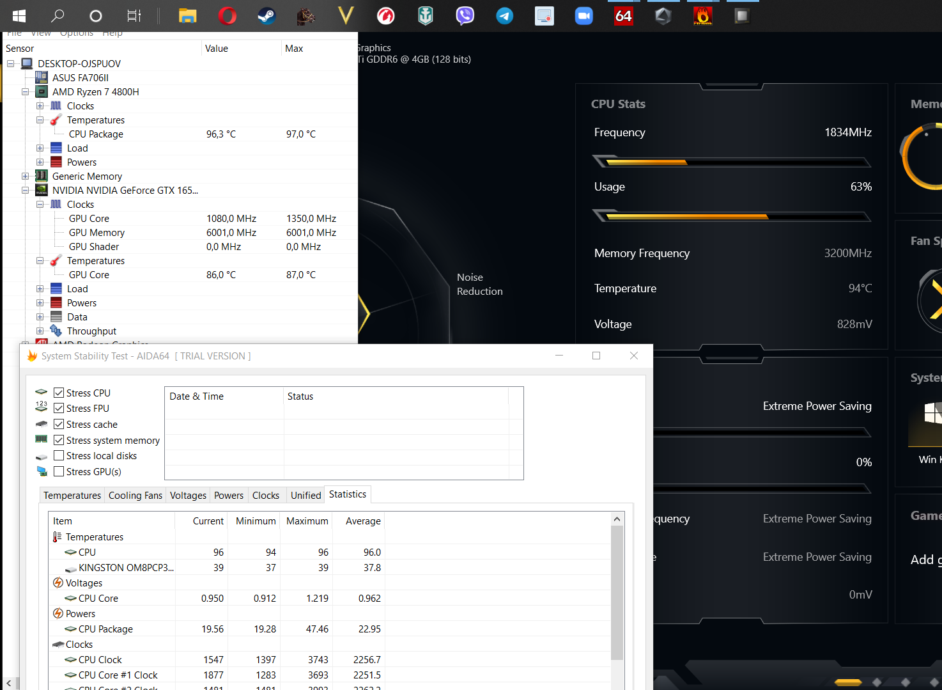Open the Viber taskbar icon
Screen dimensions: 942x690
click(x=465, y=15)
